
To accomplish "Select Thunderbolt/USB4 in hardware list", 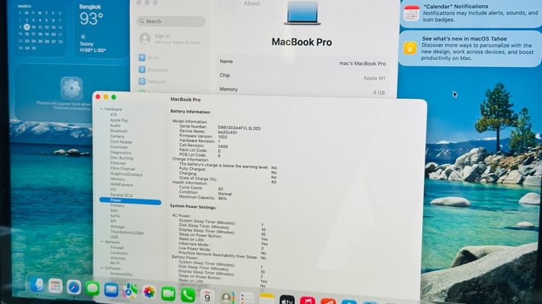I will coord(127,232).
